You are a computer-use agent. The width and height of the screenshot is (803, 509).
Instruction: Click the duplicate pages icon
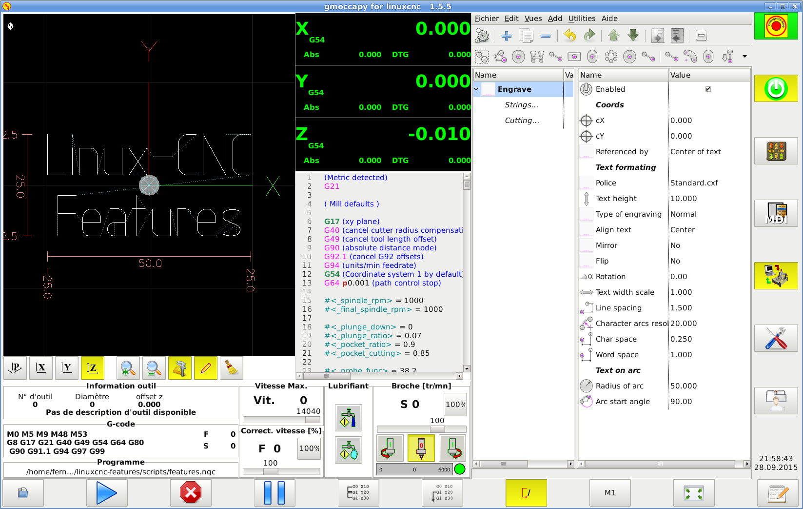526,36
